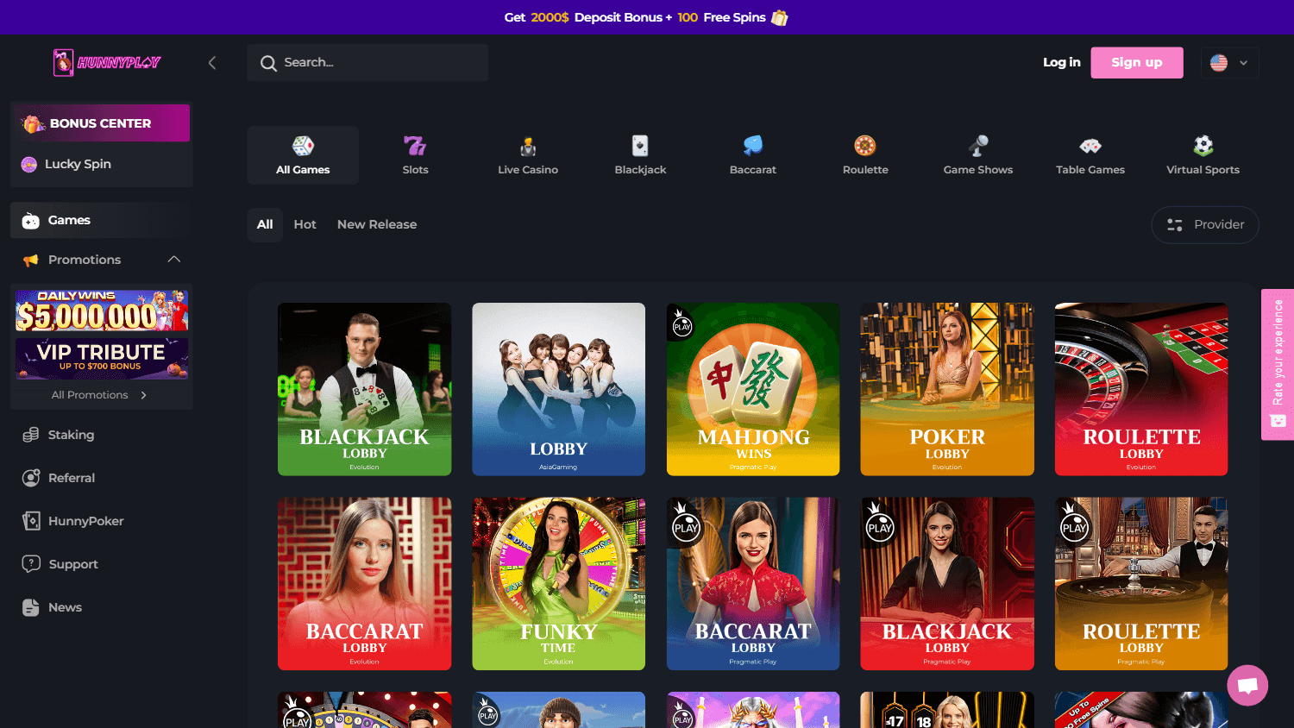Collapse the Promotions sidebar section
The height and width of the screenshot is (728, 1294).
click(x=174, y=259)
